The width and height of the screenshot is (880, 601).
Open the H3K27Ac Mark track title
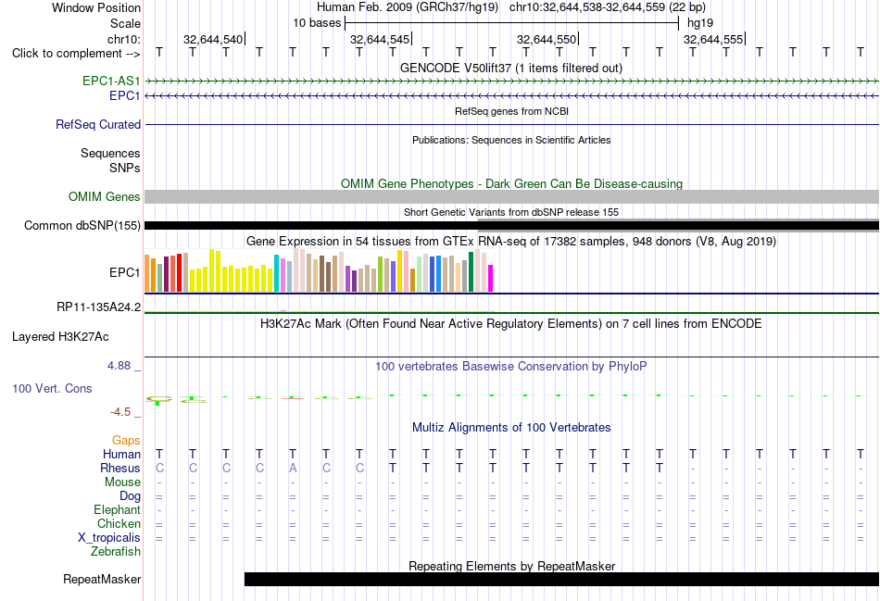point(511,324)
